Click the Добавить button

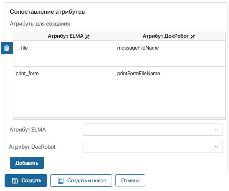[x=27, y=163]
